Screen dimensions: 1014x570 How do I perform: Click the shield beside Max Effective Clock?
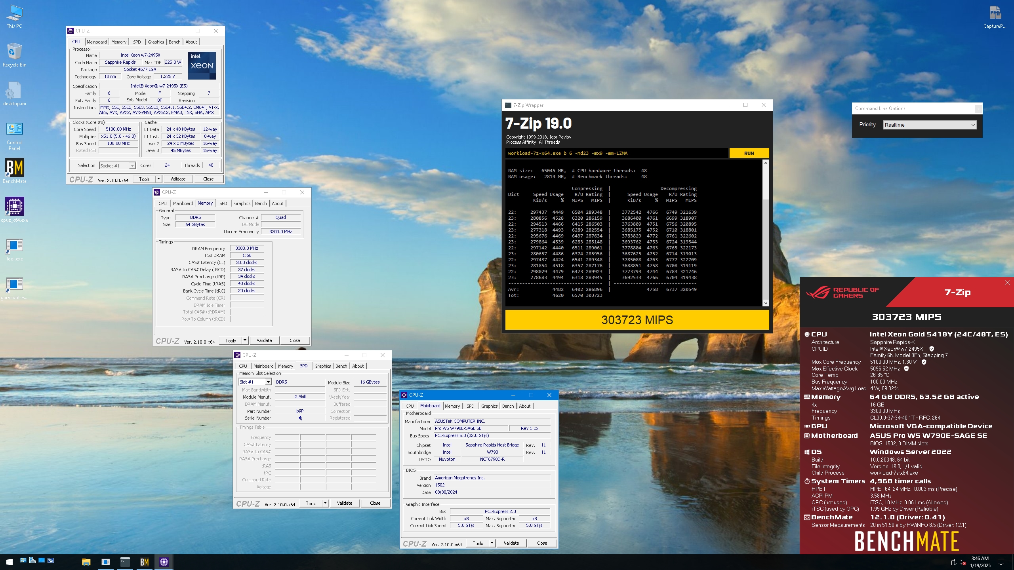pyautogui.click(x=906, y=369)
